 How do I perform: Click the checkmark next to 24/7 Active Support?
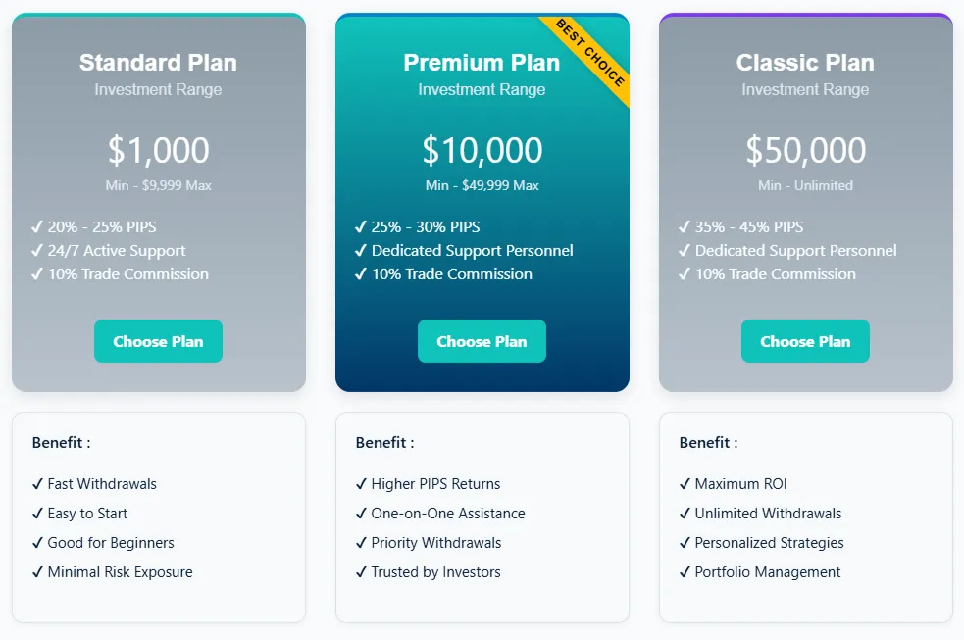(37, 251)
